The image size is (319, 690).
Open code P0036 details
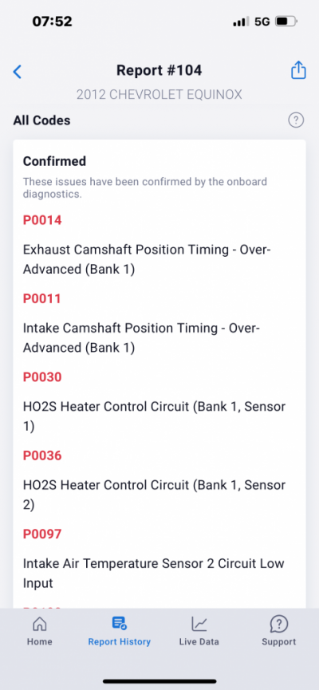point(42,455)
